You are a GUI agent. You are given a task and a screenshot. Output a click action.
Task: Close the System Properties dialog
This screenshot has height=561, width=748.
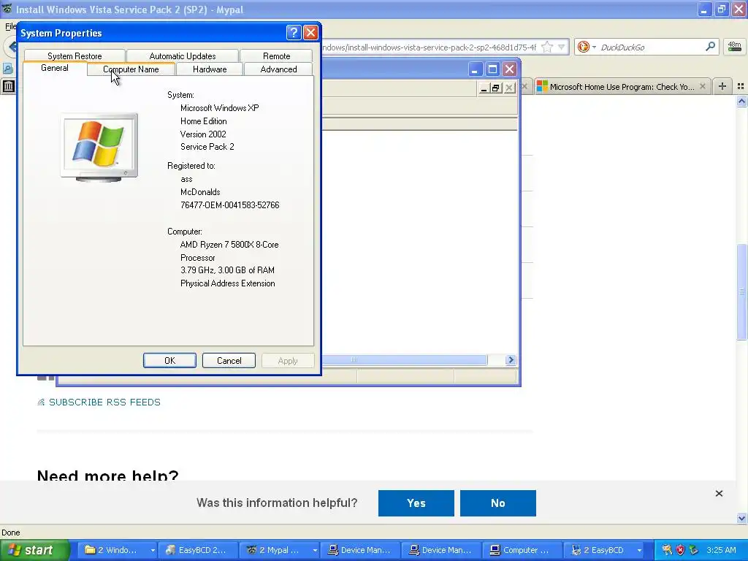[x=310, y=32]
